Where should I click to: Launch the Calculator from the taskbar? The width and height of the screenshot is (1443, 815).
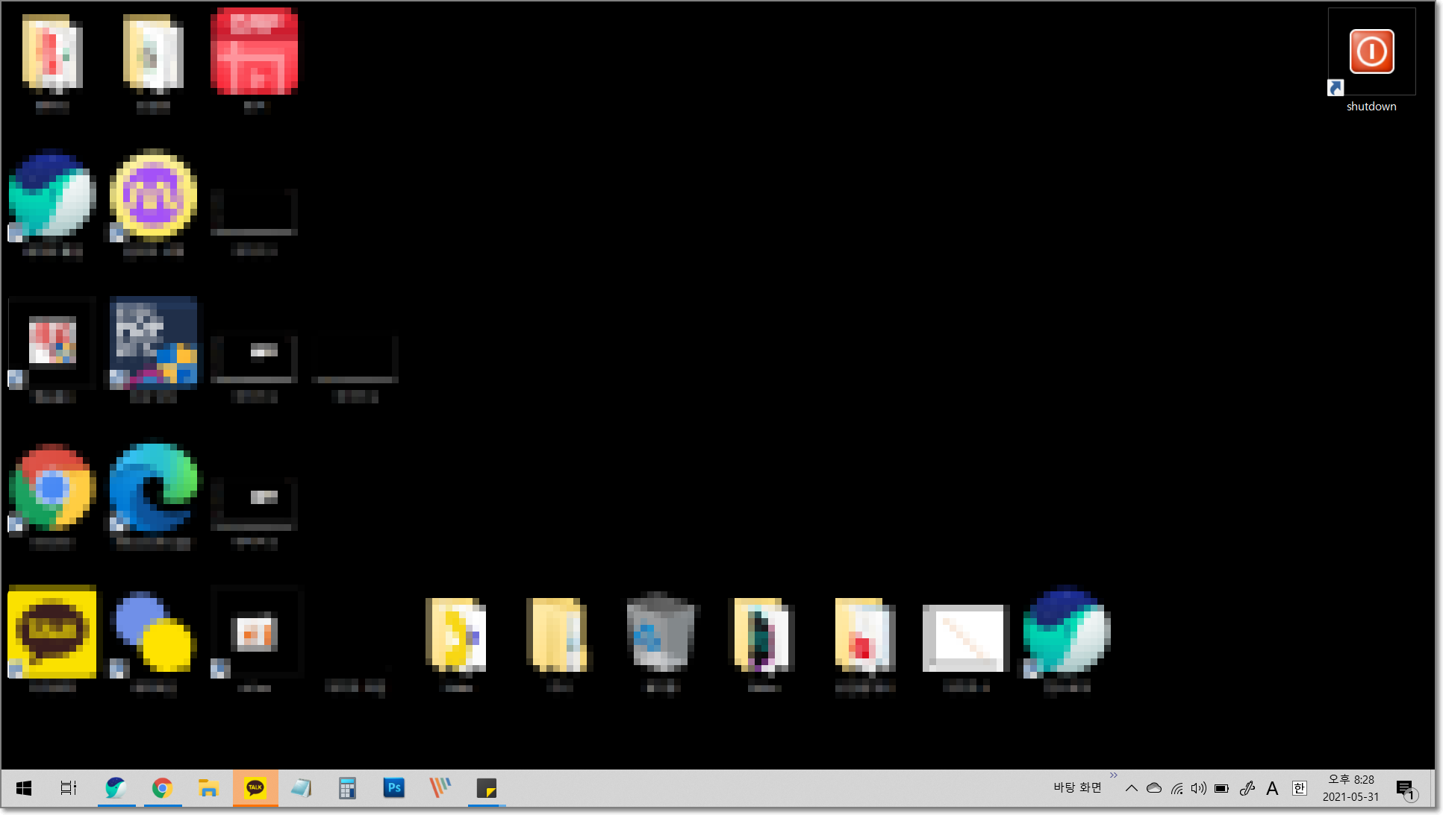click(x=347, y=788)
